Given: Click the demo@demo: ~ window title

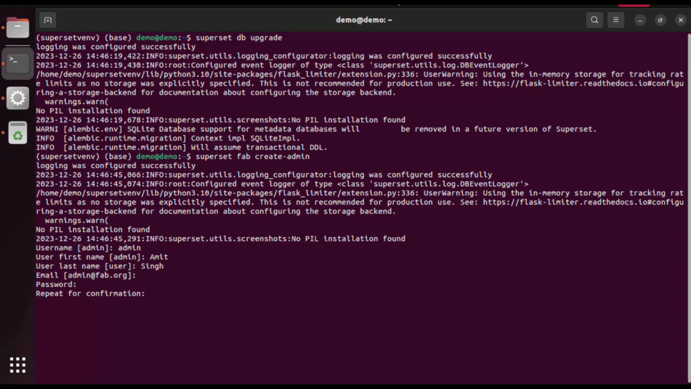Looking at the screenshot, I should coord(364,20).
